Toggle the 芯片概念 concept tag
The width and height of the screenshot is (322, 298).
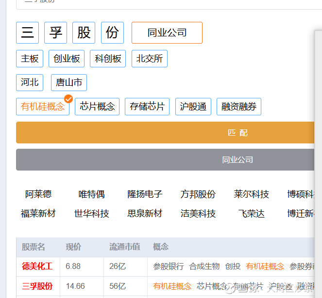point(97,107)
